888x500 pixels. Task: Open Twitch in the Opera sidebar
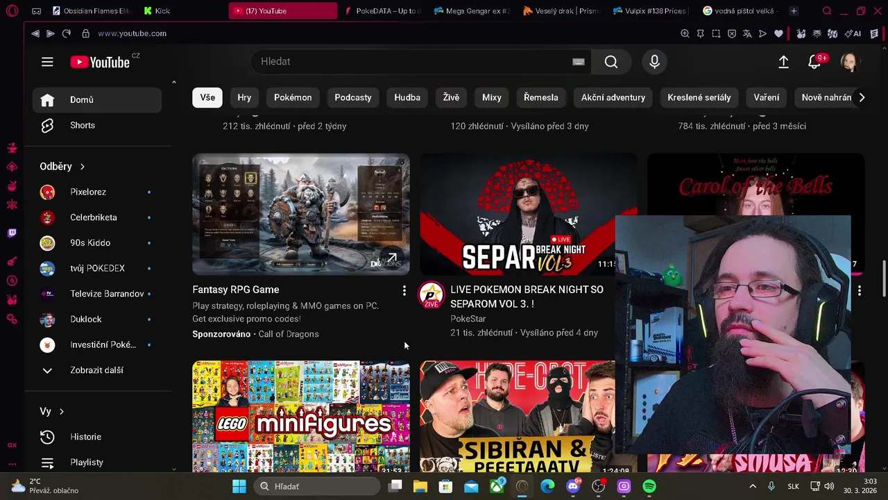(12, 233)
